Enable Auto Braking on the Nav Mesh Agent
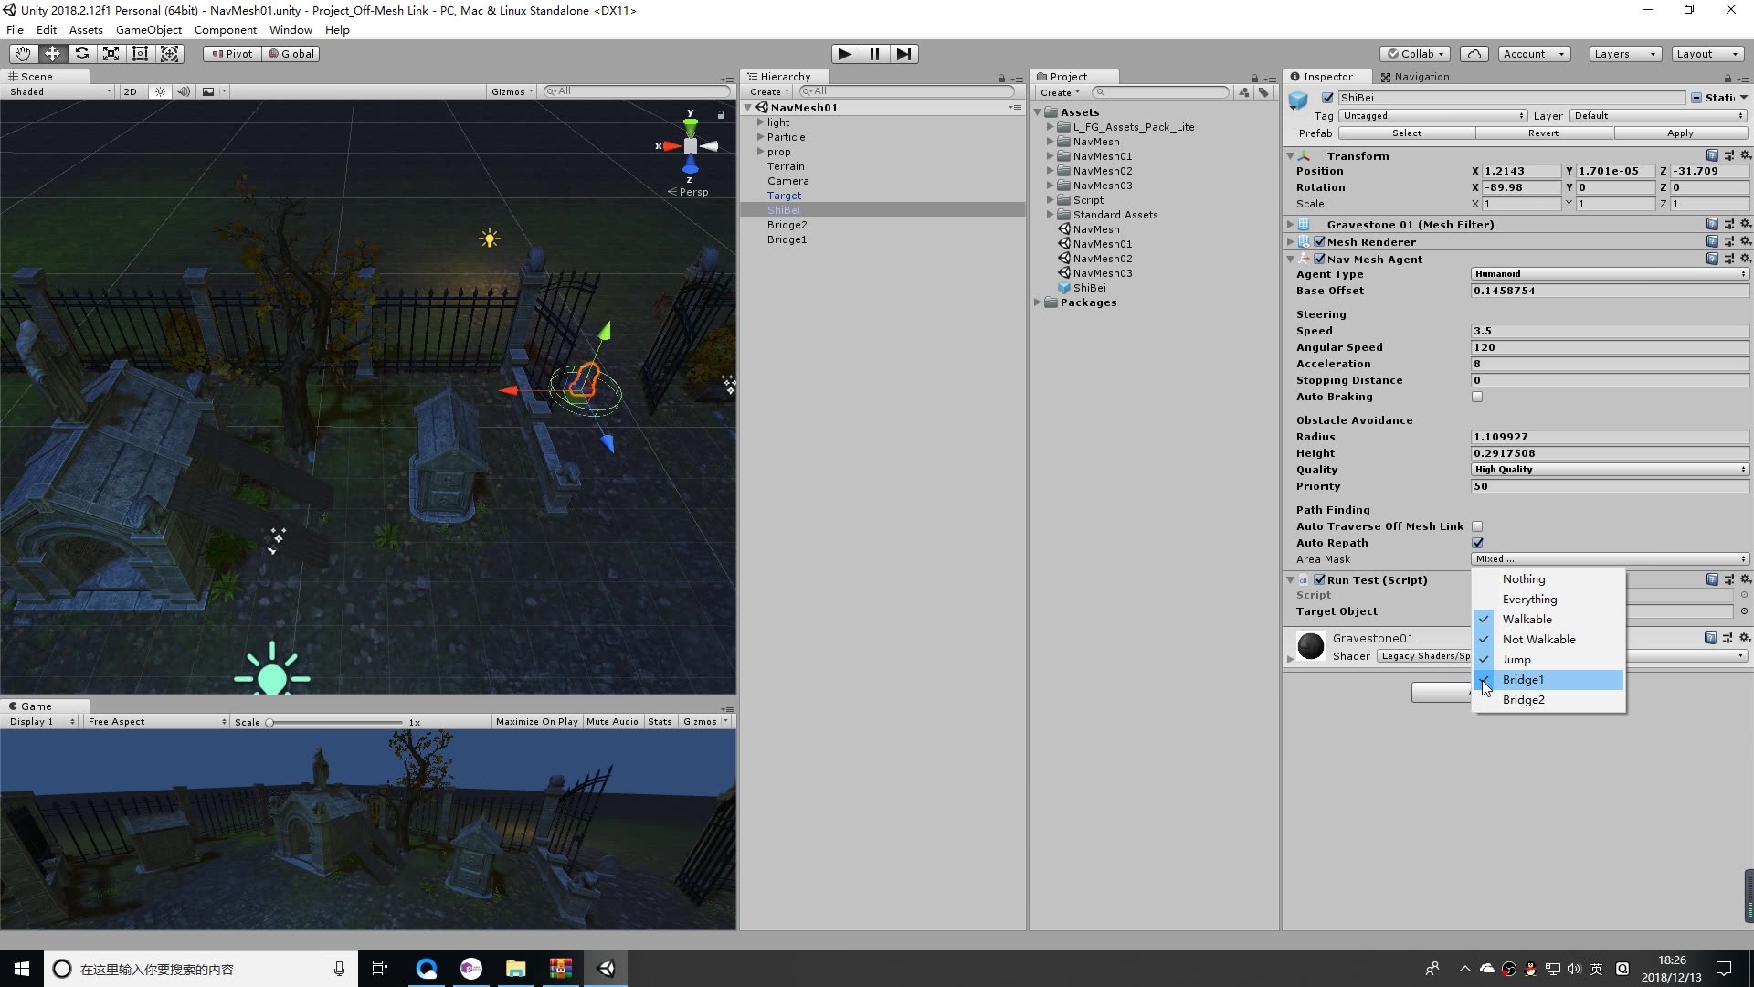The width and height of the screenshot is (1754, 987). (x=1478, y=397)
